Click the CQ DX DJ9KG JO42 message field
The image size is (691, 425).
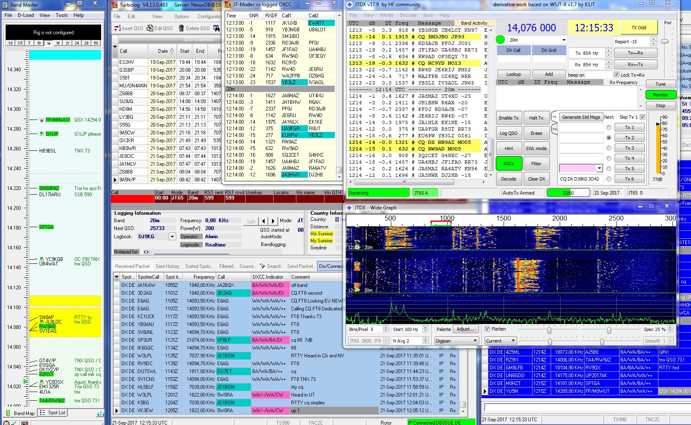(x=581, y=179)
